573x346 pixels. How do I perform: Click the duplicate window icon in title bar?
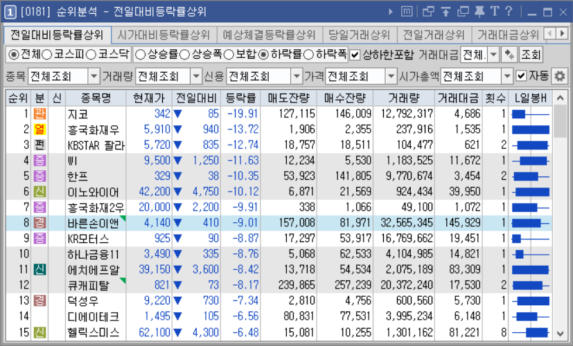(463, 12)
